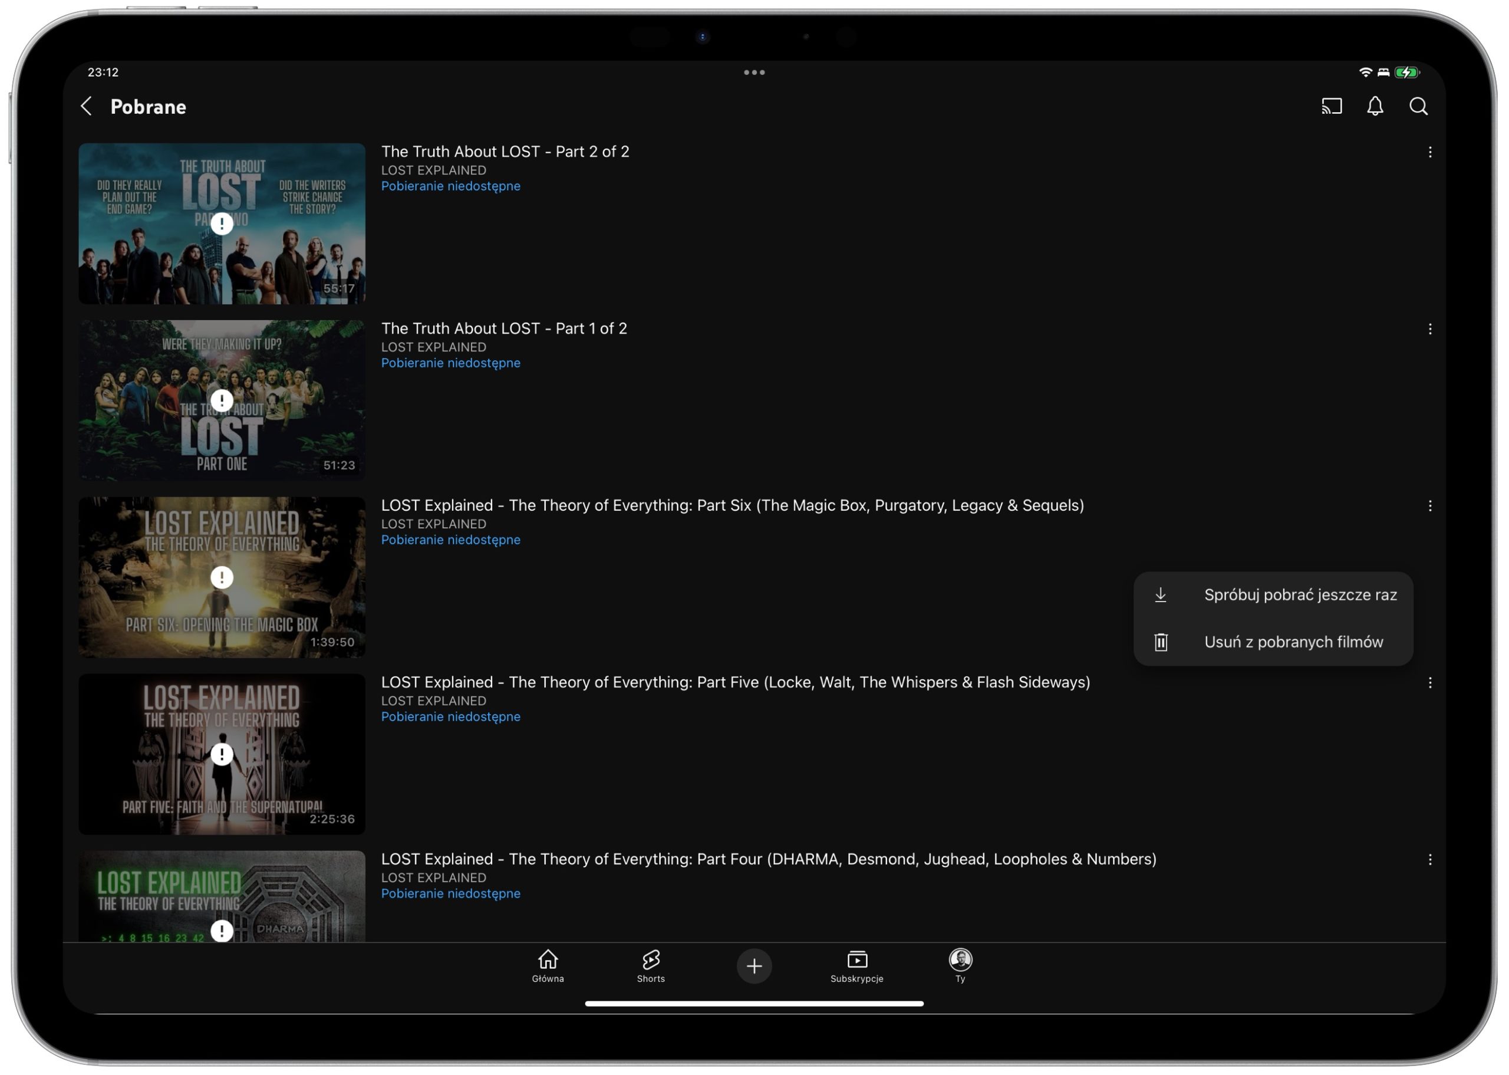The height and width of the screenshot is (1075, 1509).
Task: Click the Pobrane page heading
Action: tap(148, 107)
